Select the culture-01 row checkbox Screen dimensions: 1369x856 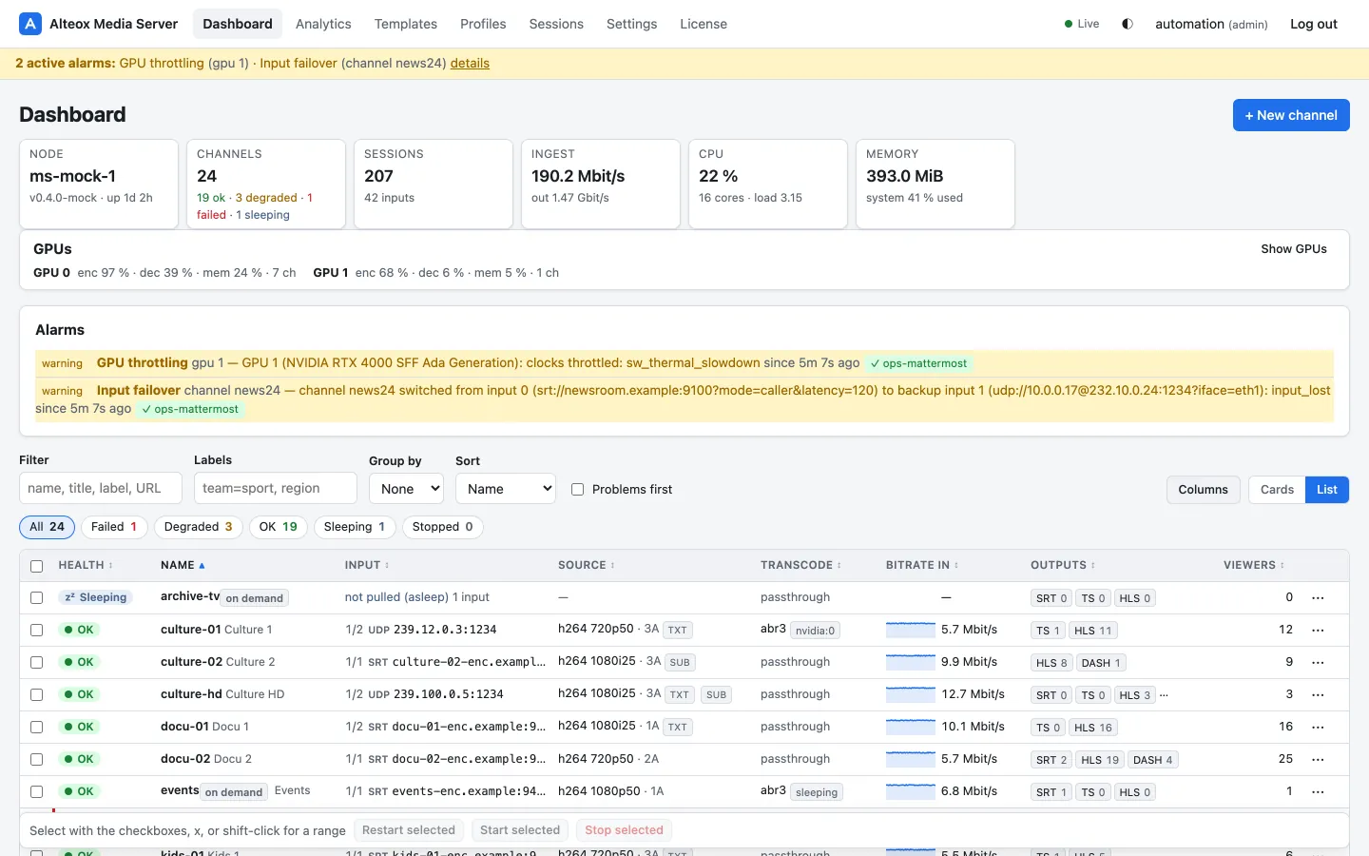[x=37, y=631]
